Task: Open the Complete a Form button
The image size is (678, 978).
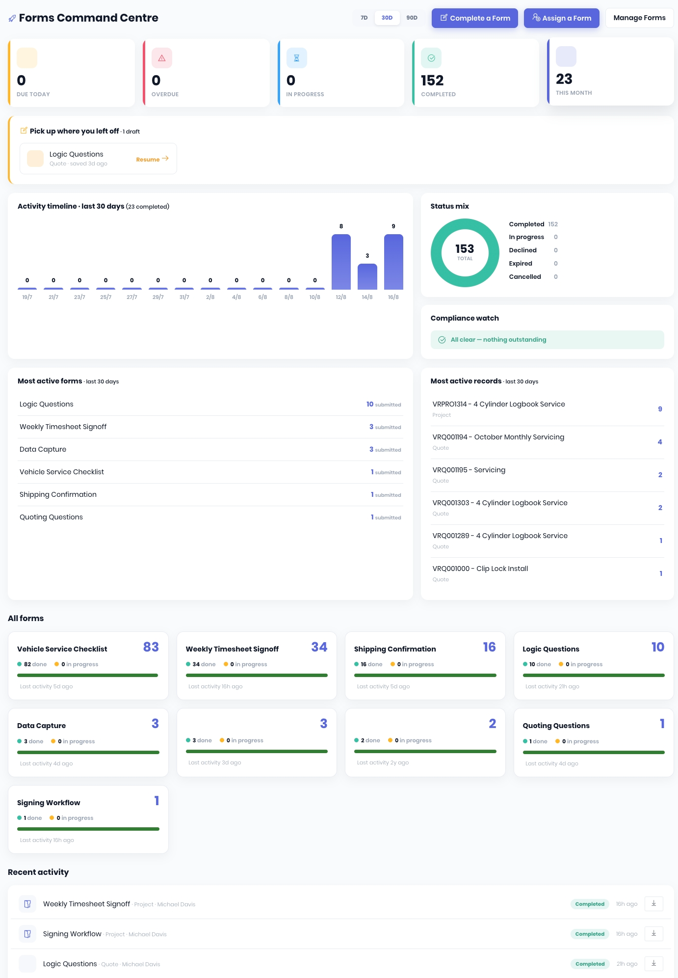Action: coord(475,18)
